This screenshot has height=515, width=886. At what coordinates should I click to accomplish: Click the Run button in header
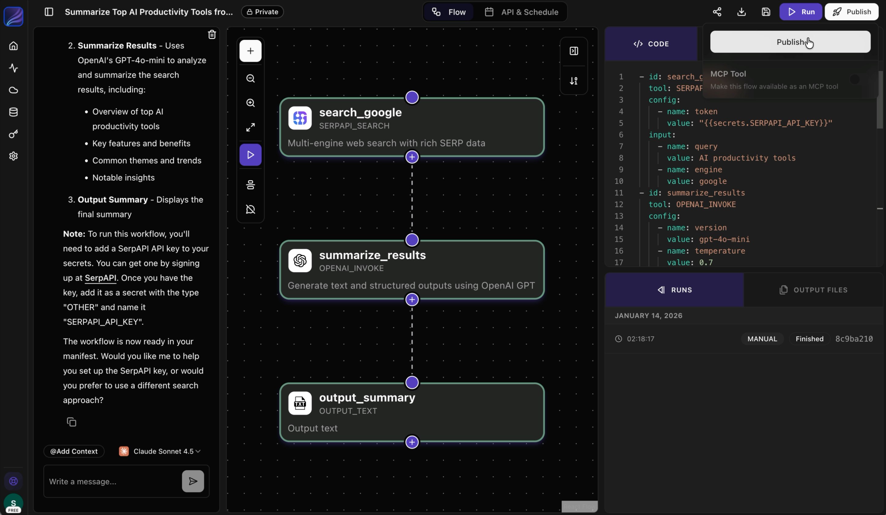coord(801,12)
